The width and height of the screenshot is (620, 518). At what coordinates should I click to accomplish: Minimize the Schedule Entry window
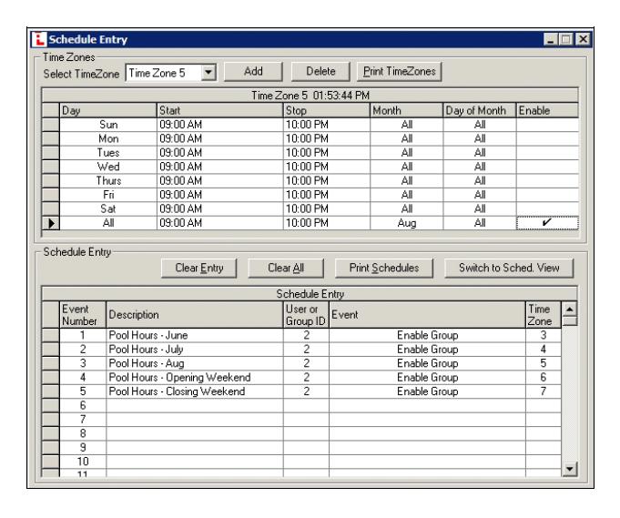(551, 39)
